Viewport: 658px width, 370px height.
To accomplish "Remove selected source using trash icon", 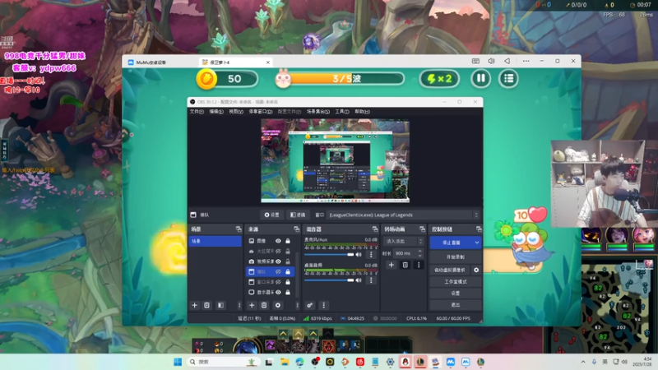I will point(264,305).
